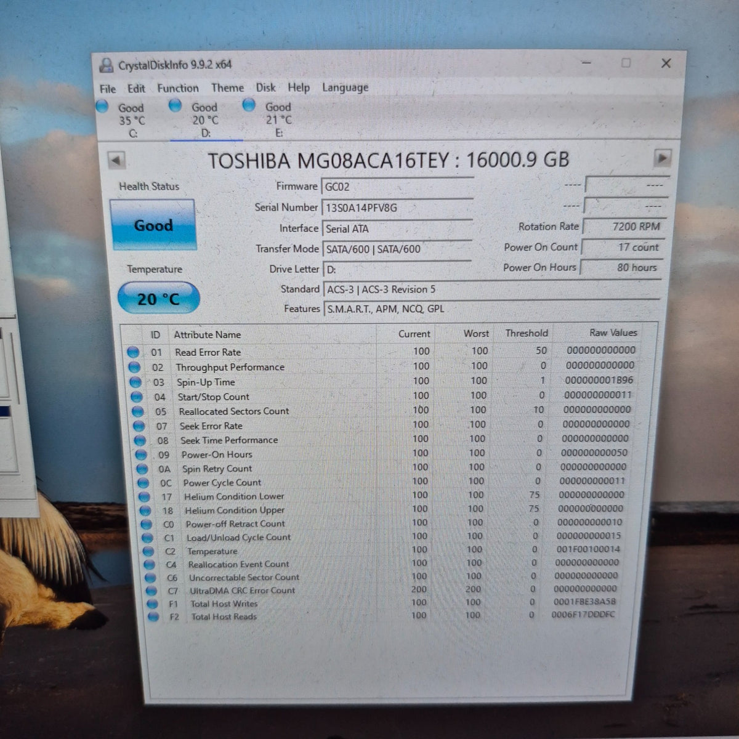
Task: Click the Attribute Name column header
Action: [x=207, y=334]
